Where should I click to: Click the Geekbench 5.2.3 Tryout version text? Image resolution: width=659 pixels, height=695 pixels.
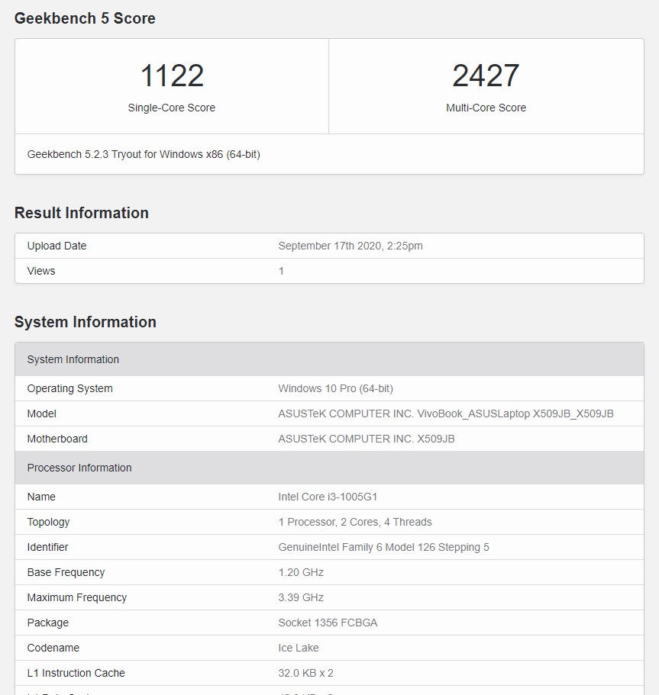144,154
